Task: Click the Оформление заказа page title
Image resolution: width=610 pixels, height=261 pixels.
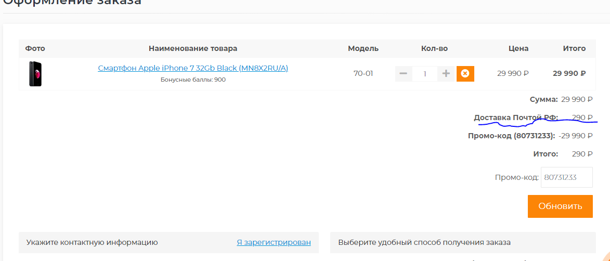Action: 72,2
